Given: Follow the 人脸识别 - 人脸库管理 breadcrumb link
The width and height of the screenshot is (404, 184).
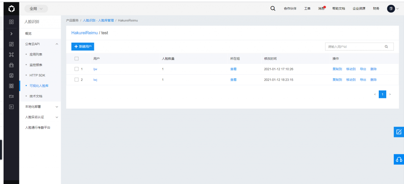Looking at the screenshot, I should tap(98, 21).
